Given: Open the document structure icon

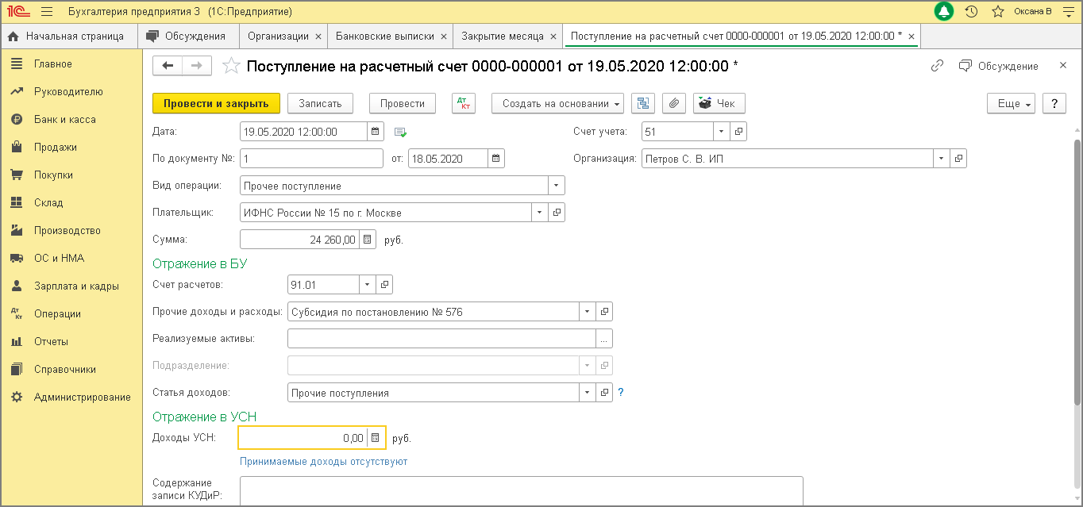Looking at the screenshot, I should 642,103.
